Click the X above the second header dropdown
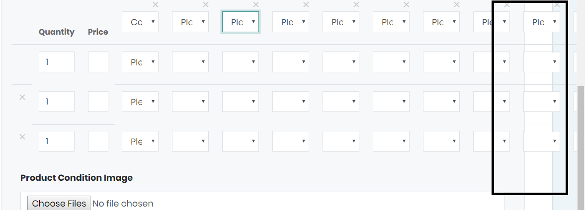The height and width of the screenshot is (210, 585). (206, 5)
